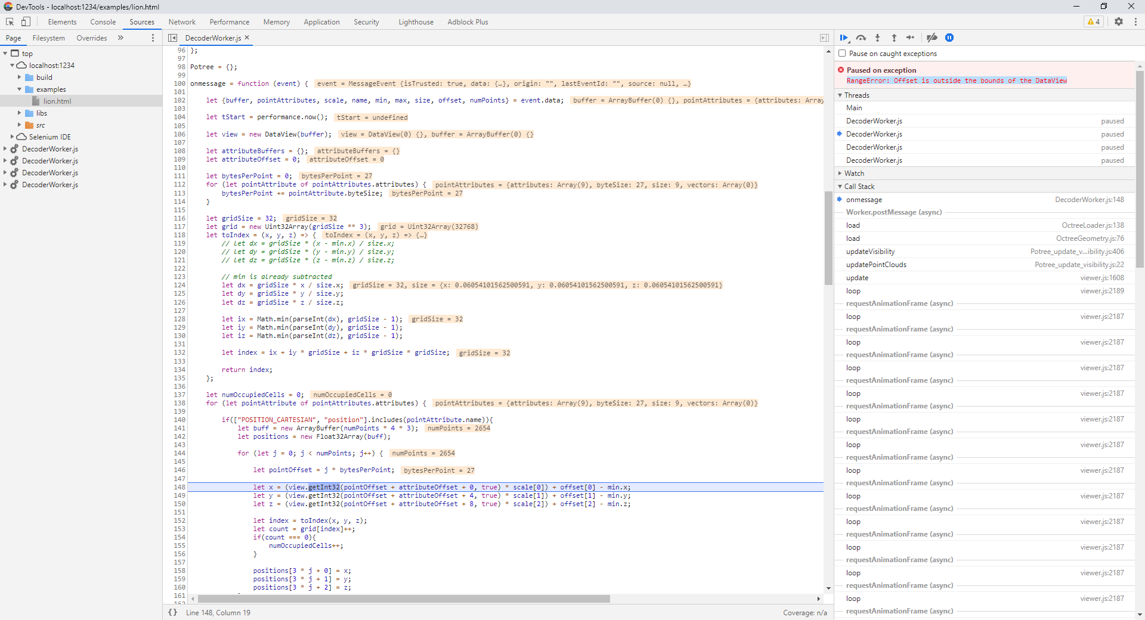
Task: Click line number 148 in the gutter
Action: coord(180,487)
